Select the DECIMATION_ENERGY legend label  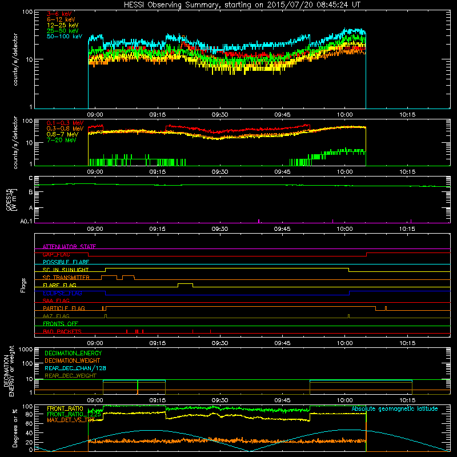coord(73,353)
